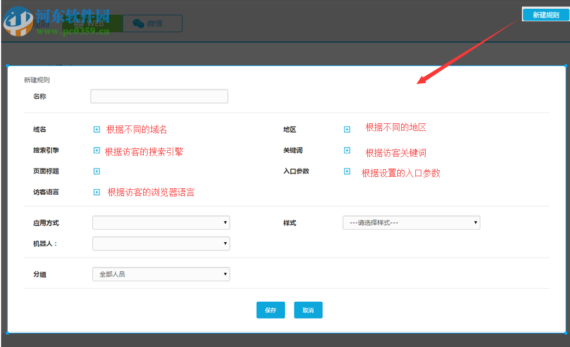Screen dimensions: 570x347
Task: Click the red 根据不同的域名 hint text
Action: coord(136,129)
